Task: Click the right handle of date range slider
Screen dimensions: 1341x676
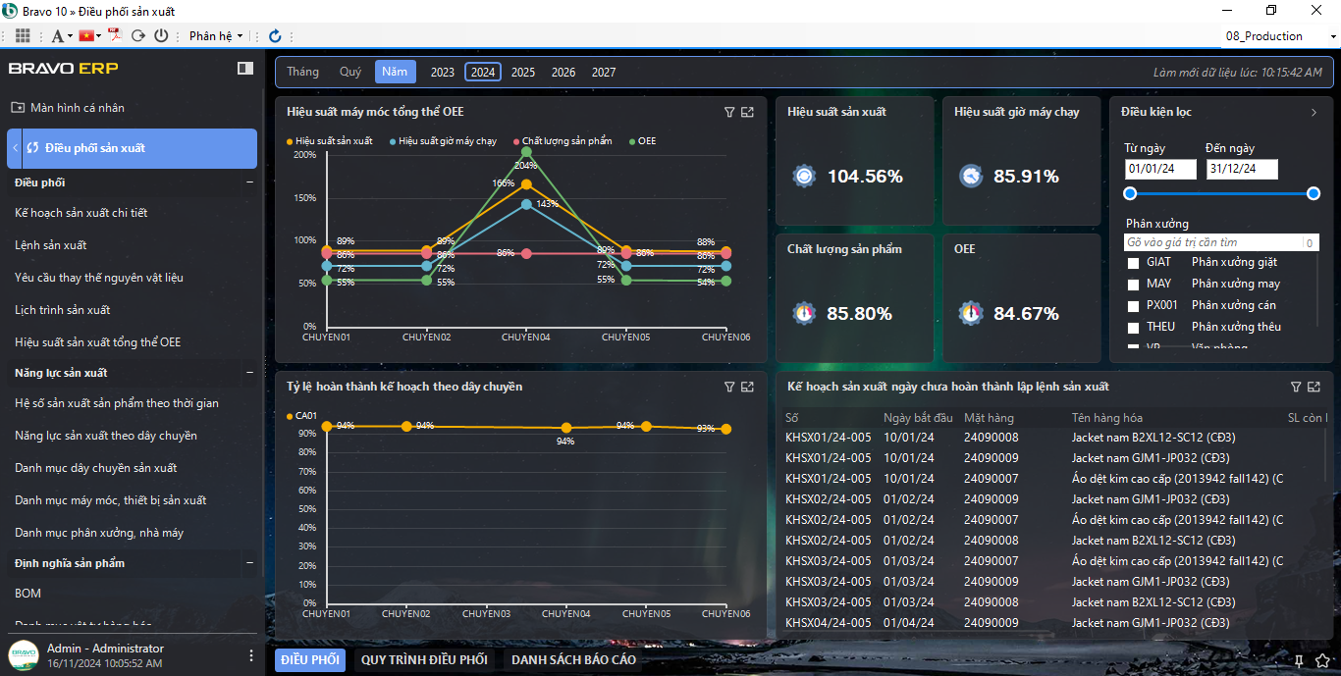Action: (x=1314, y=193)
